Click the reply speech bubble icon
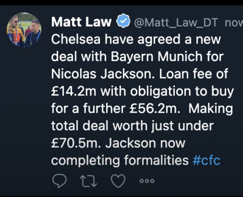The height and width of the screenshot is (197, 243). point(60,181)
